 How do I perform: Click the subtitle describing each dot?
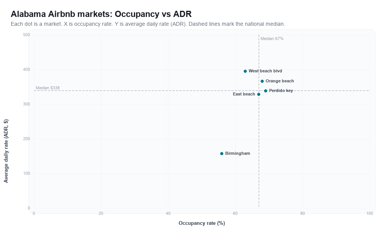(x=148, y=24)
